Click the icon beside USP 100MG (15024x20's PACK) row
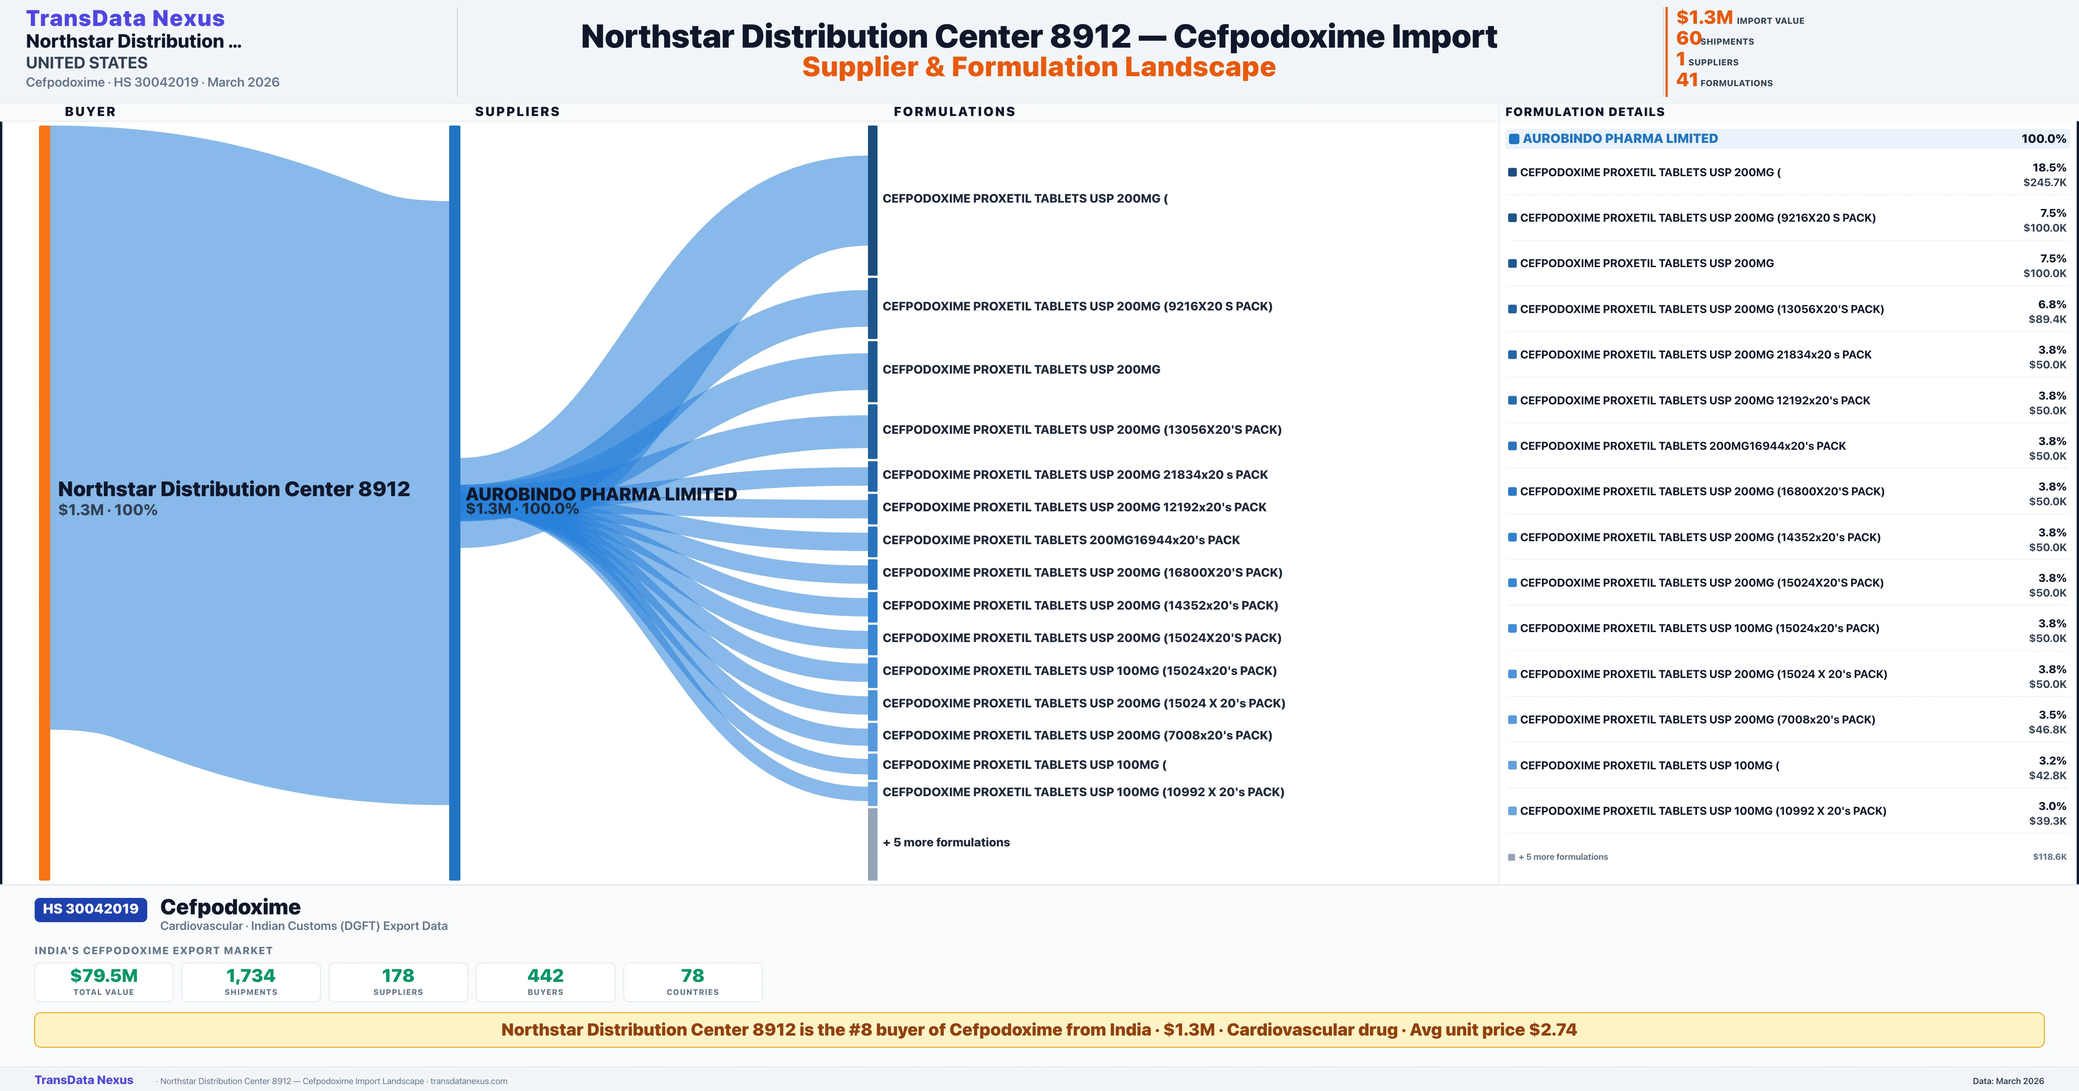The height and width of the screenshot is (1091, 2079). tap(1512, 628)
